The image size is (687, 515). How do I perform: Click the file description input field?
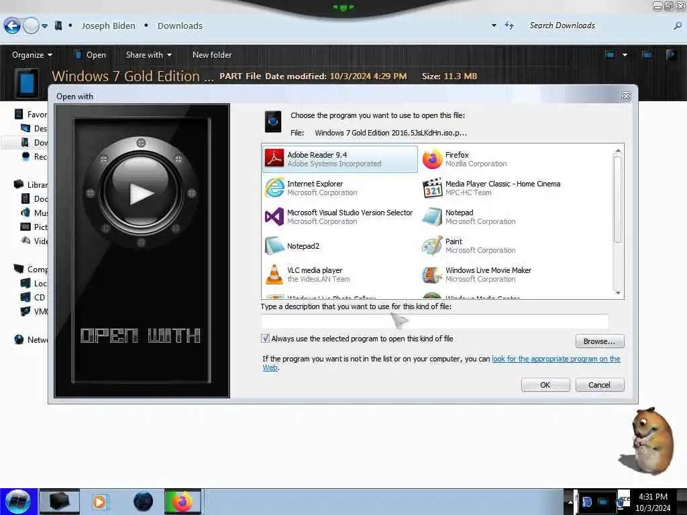435,321
